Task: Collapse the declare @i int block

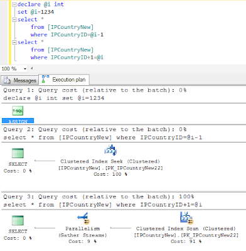Action: pyautogui.click(x=14, y=4)
